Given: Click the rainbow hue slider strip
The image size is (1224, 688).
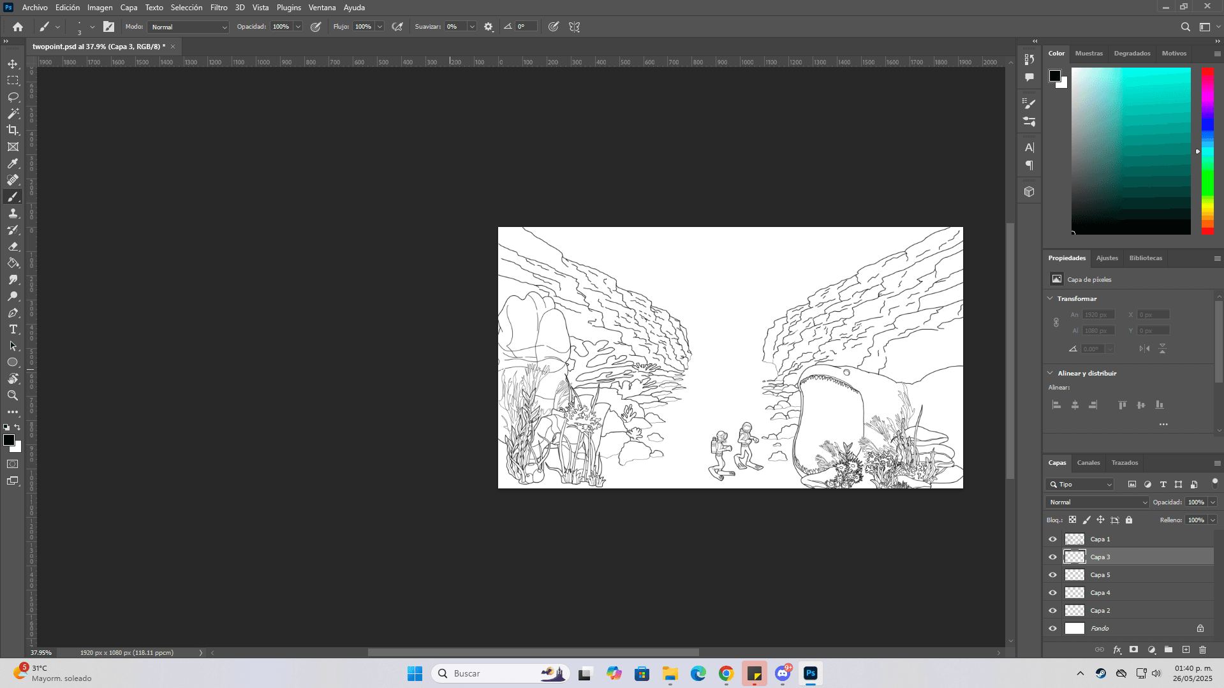Looking at the screenshot, I should click(1207, 150).
